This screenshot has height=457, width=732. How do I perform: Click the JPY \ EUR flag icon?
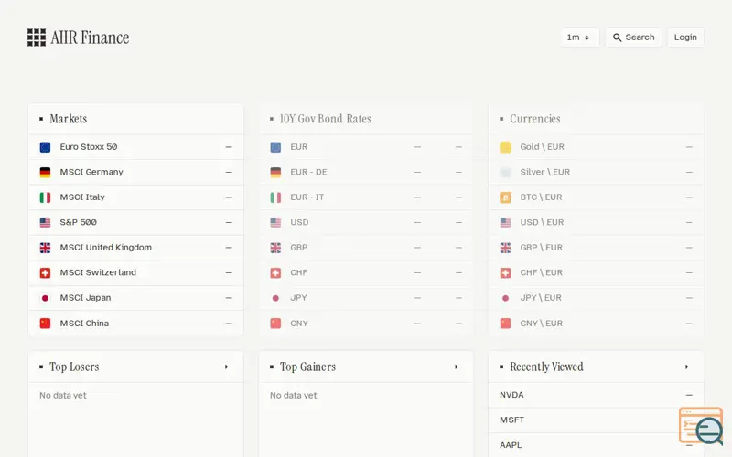click(506, 298)
